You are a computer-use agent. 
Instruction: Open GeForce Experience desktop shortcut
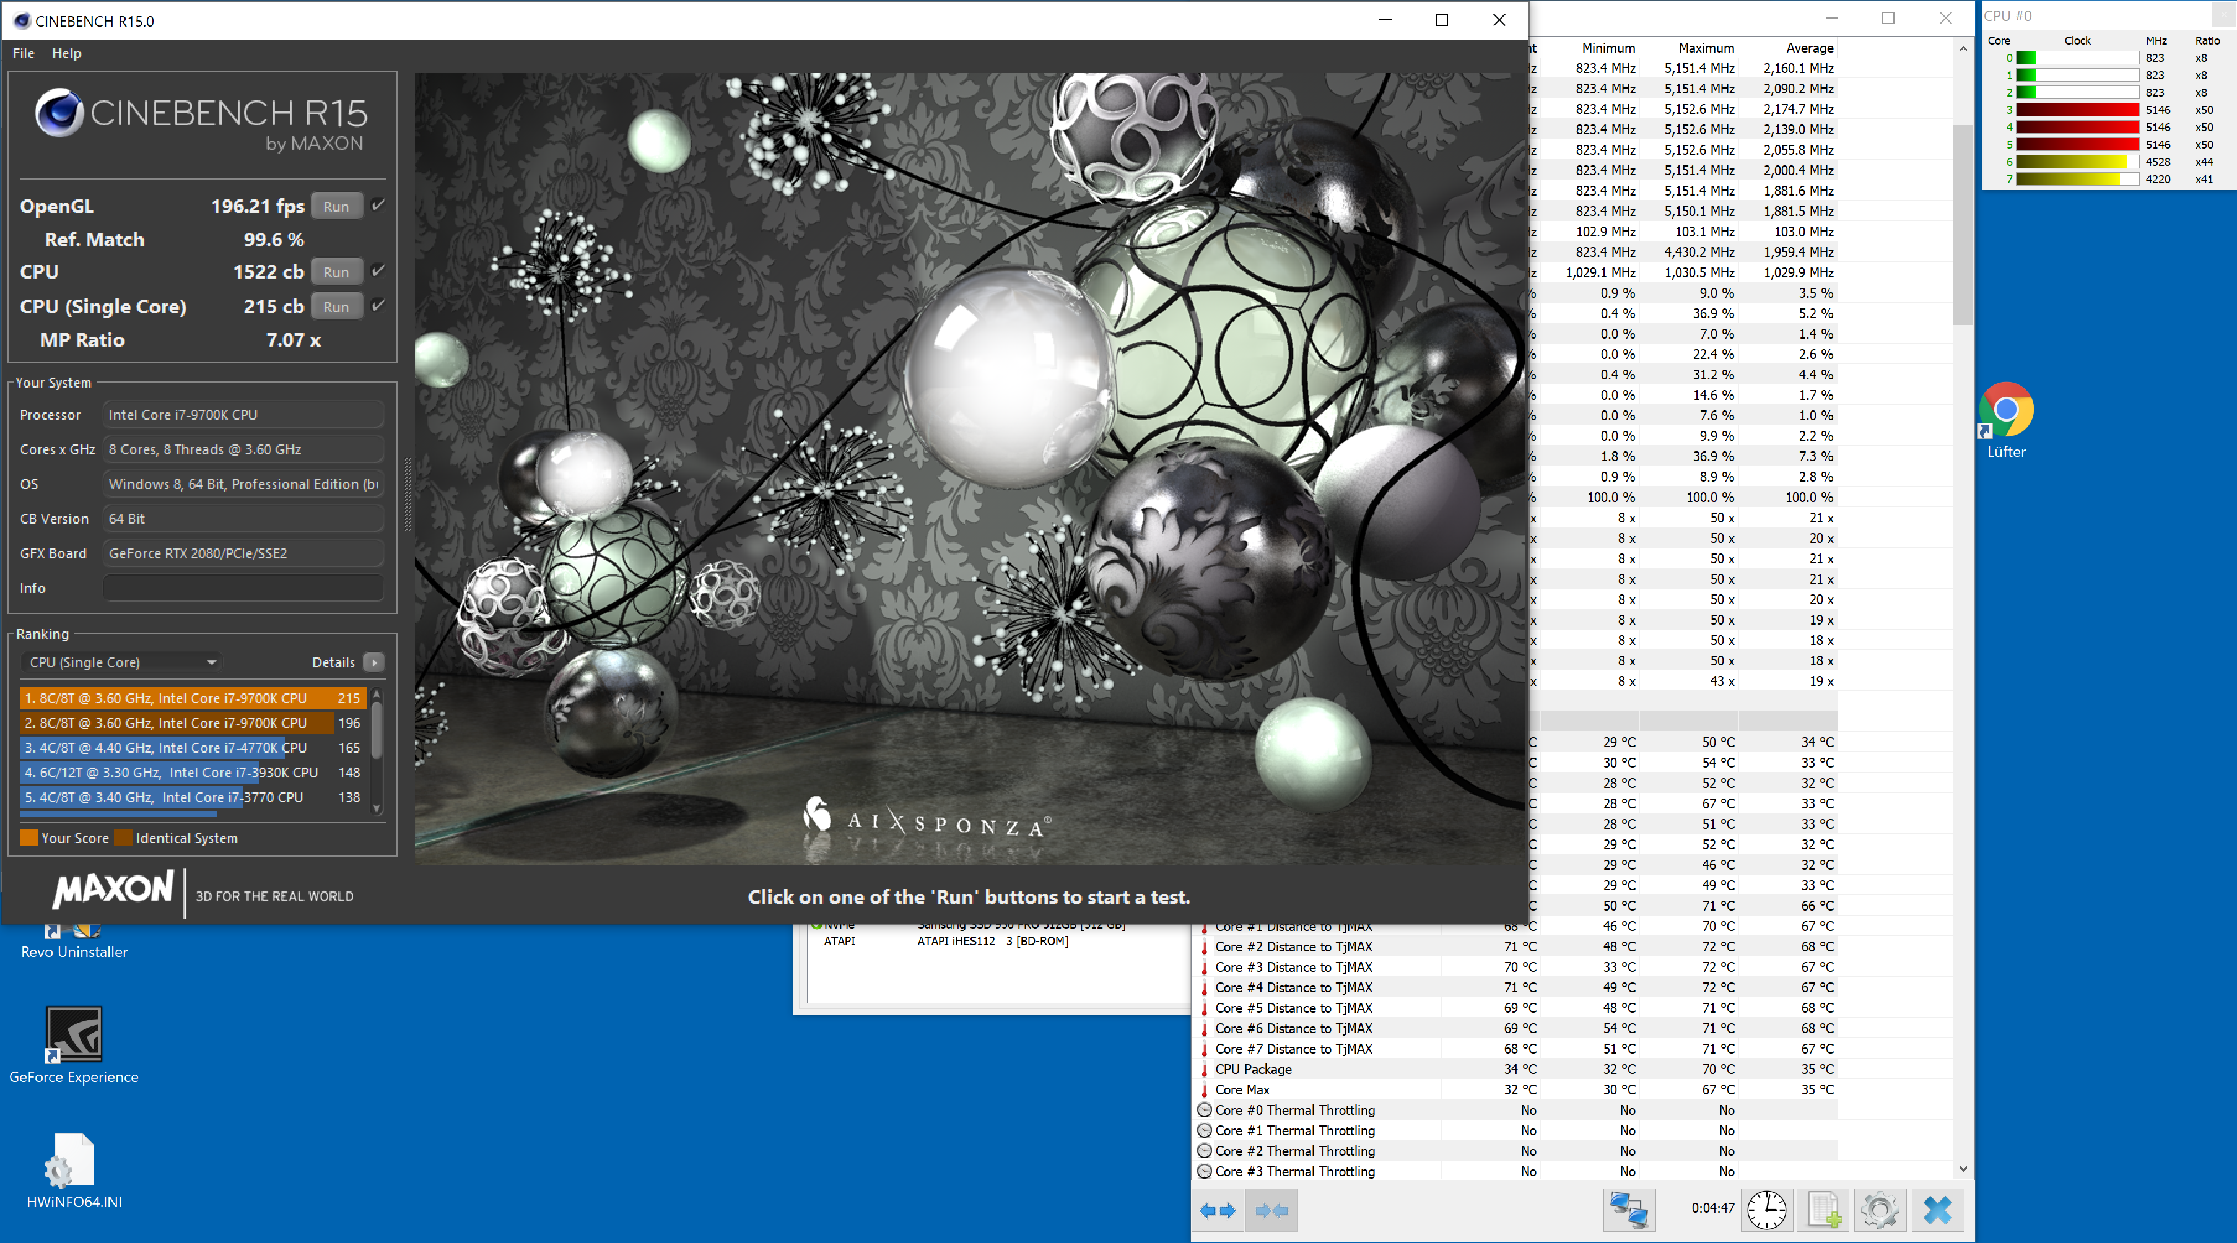click(74, 1045)
